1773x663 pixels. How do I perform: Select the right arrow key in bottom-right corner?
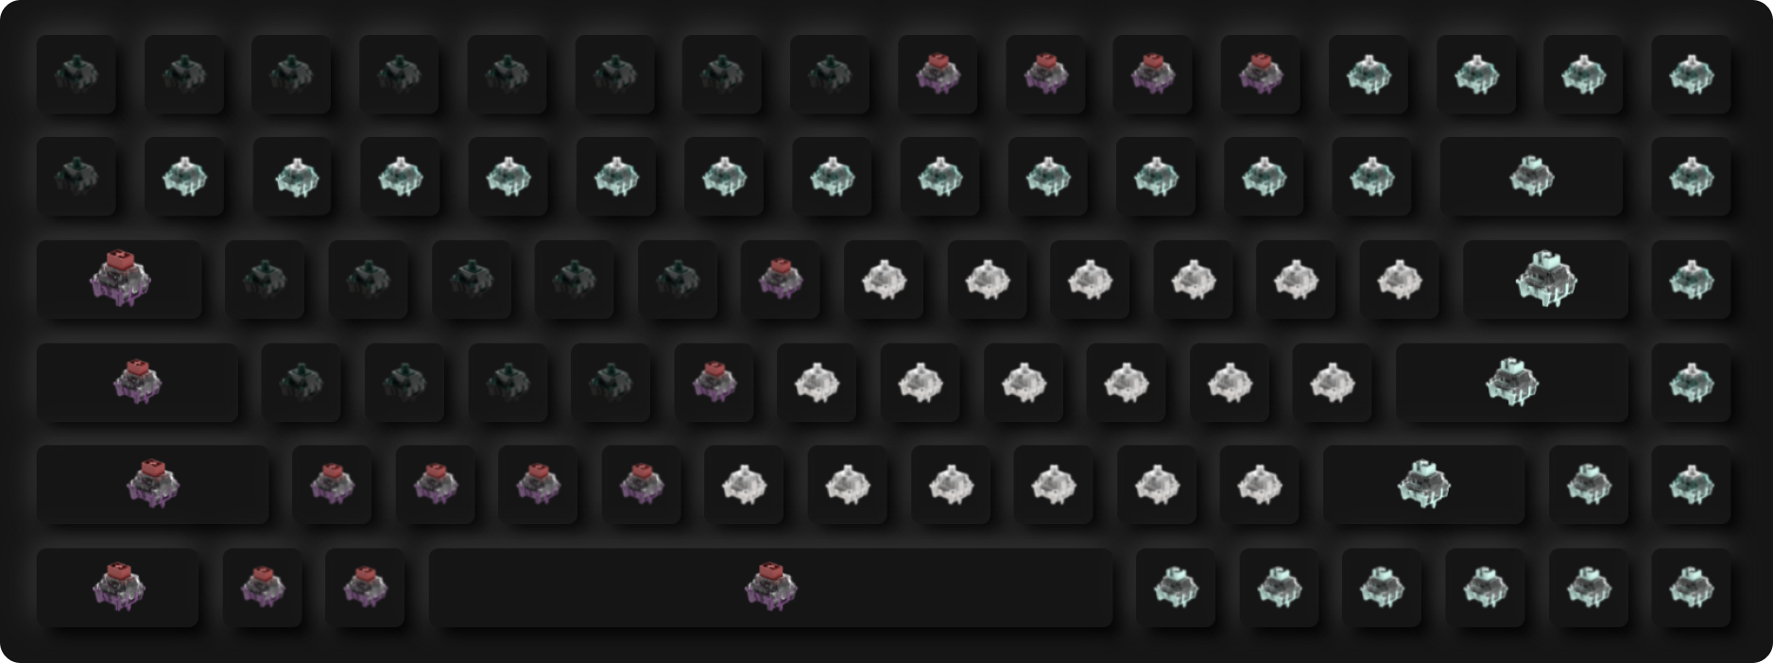[x=1691, y=587]
